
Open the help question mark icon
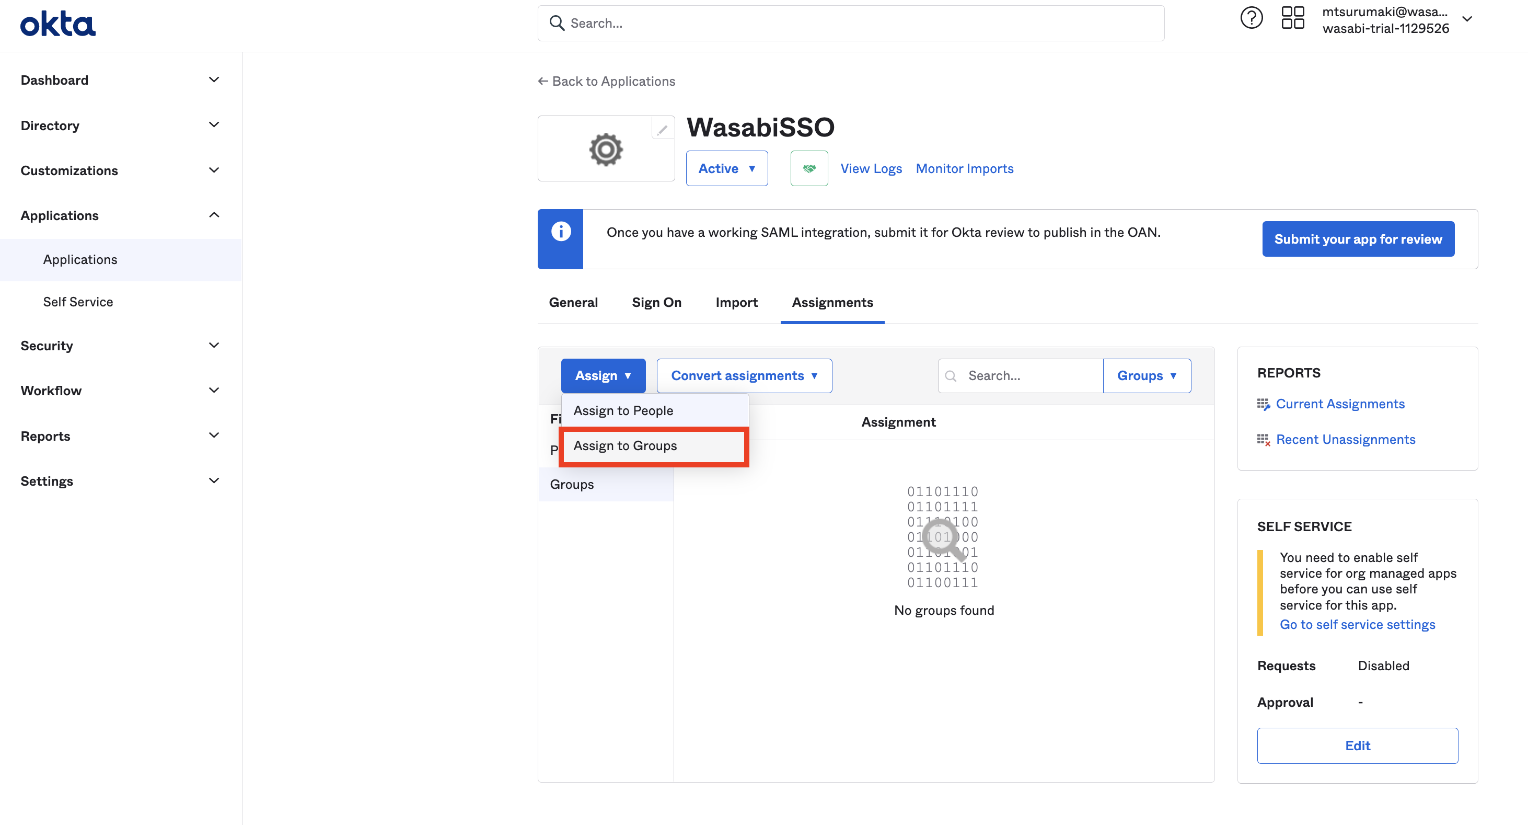coord(1251,18)
